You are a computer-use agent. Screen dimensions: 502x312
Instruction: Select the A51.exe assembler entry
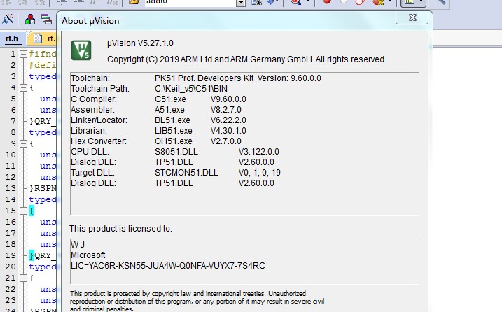[169, 110]
